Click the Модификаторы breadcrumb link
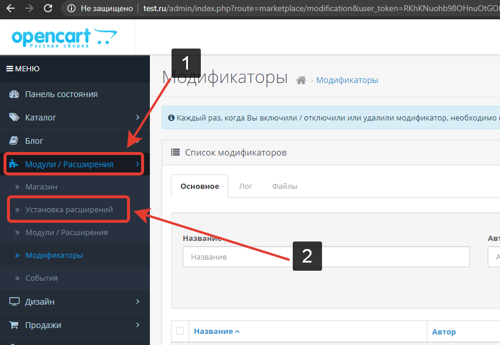Image resolution: width=500 pixels, height=345 pixels. click(x=347, y=80)
